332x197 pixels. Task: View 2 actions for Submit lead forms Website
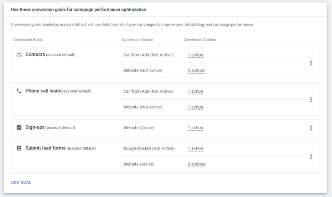pos(196,164)
